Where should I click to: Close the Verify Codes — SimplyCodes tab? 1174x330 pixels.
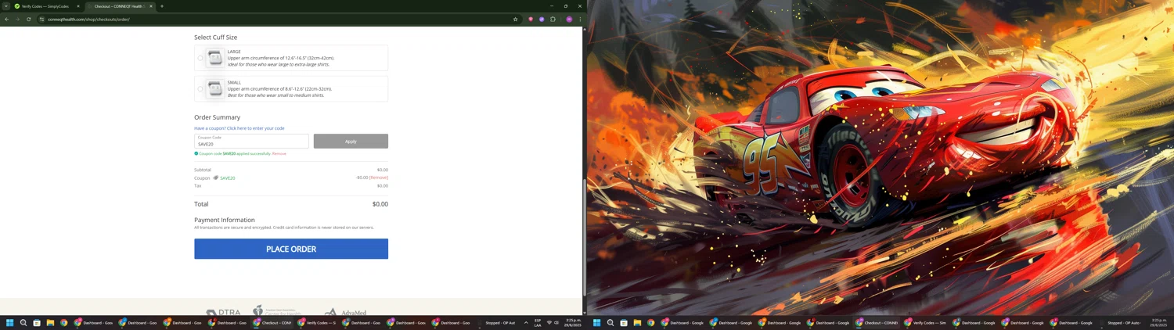pyautogui.click(x=78, y=6)
